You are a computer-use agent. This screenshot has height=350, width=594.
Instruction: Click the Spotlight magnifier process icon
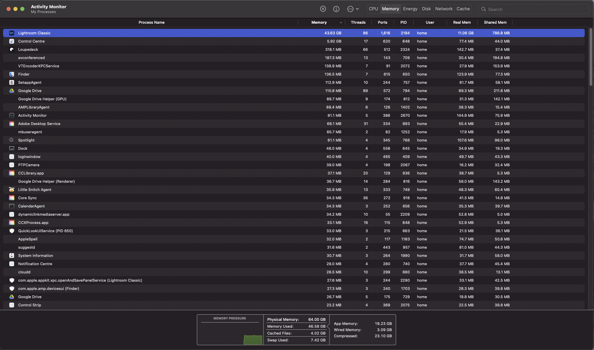tap(12, 140)
